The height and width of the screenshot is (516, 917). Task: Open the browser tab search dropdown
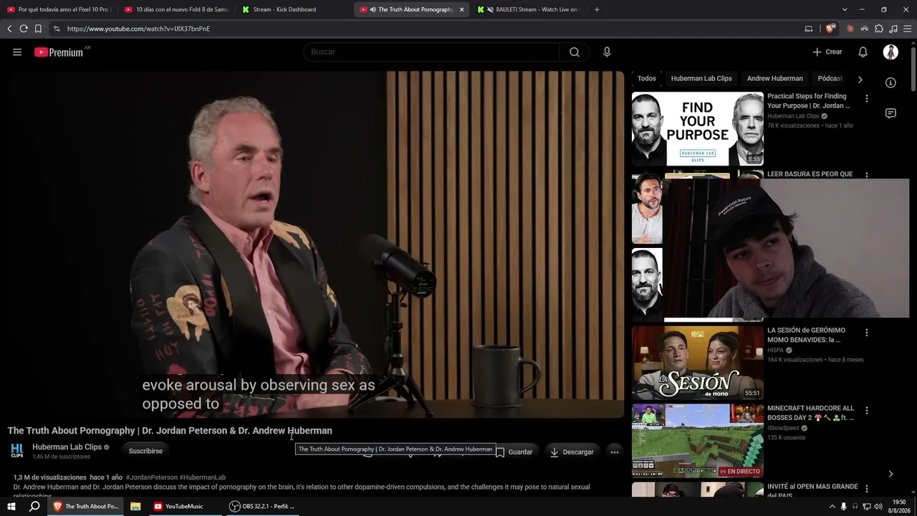pos(845,9)
